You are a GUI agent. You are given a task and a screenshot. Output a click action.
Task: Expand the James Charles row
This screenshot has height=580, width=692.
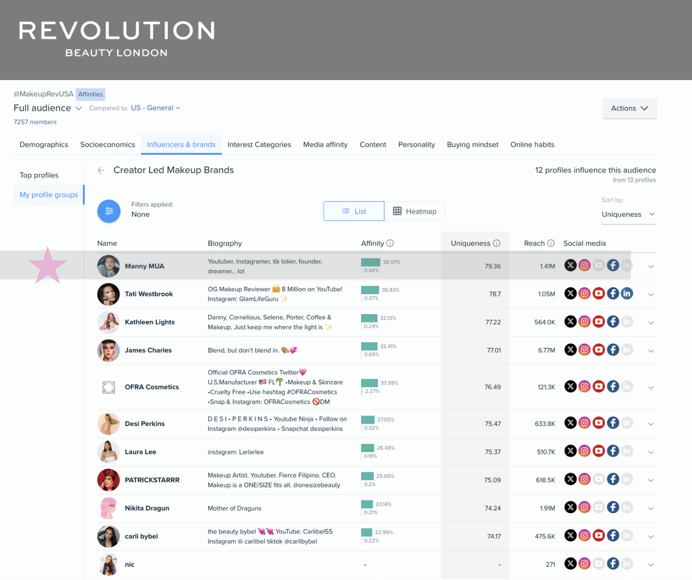(x=651, y=351)
